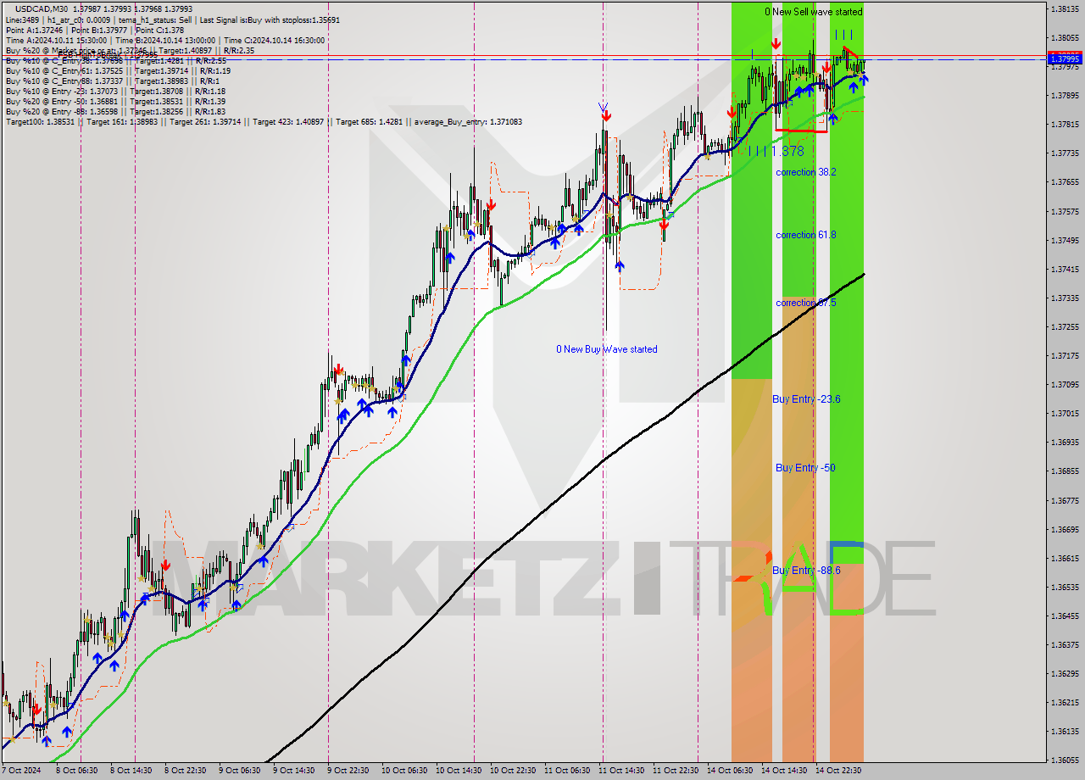Click the '8 Oct 14:30' time label

point(131,771)
